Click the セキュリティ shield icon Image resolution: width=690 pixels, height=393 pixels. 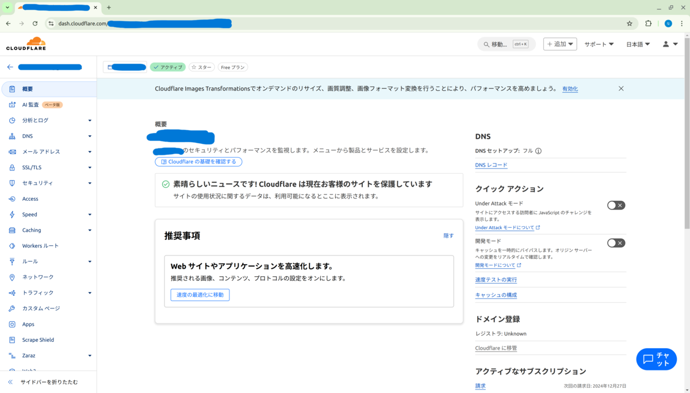point(12,183)
